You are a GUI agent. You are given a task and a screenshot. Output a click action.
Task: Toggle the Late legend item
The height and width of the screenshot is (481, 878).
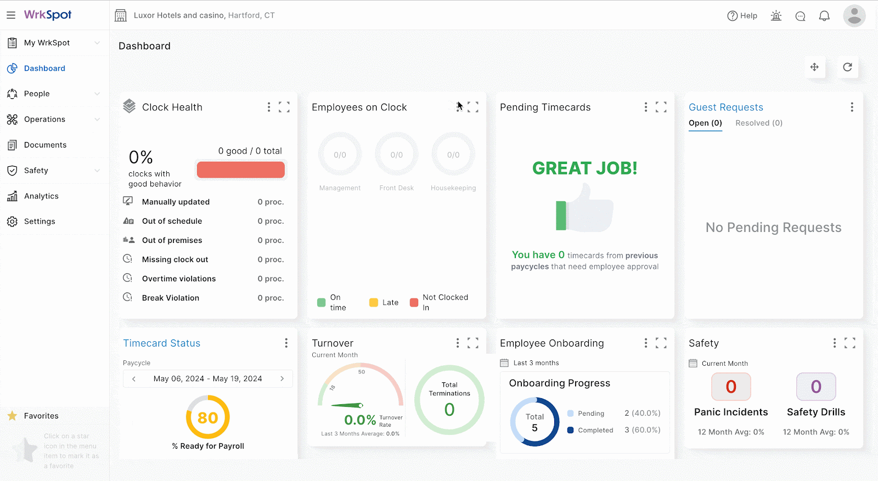coord(384,302)
